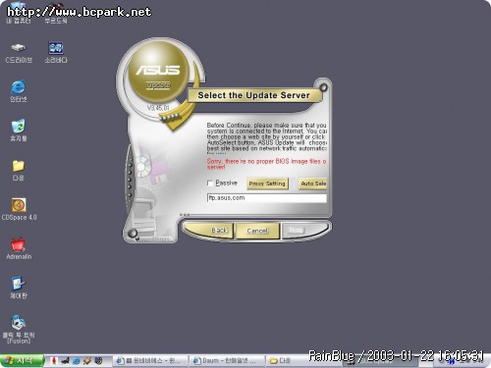Switch to the 원네비에스 taskbar button
The image size is (491, 368).
pos(151,361)
